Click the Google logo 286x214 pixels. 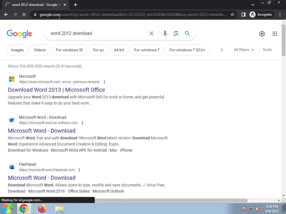click(x=20, y=34)
